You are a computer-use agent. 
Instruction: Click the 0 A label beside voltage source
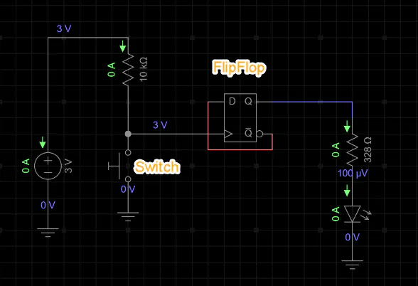click(x=26, y=166)
